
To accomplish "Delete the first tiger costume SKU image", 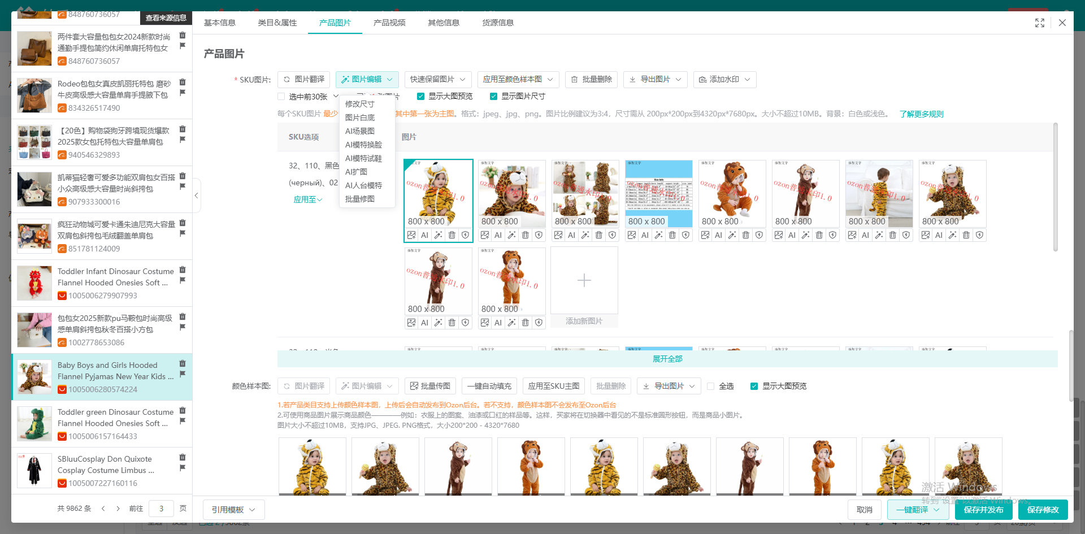I will coord(452,235).
